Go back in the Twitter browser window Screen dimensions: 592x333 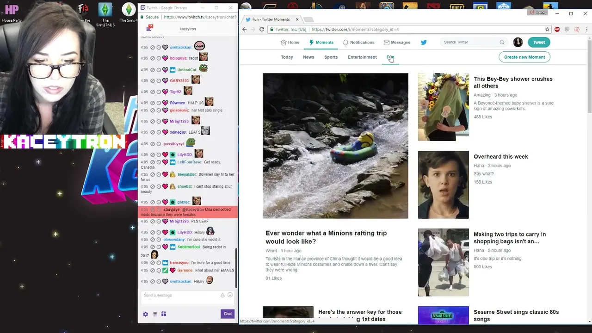pos(245,29)
